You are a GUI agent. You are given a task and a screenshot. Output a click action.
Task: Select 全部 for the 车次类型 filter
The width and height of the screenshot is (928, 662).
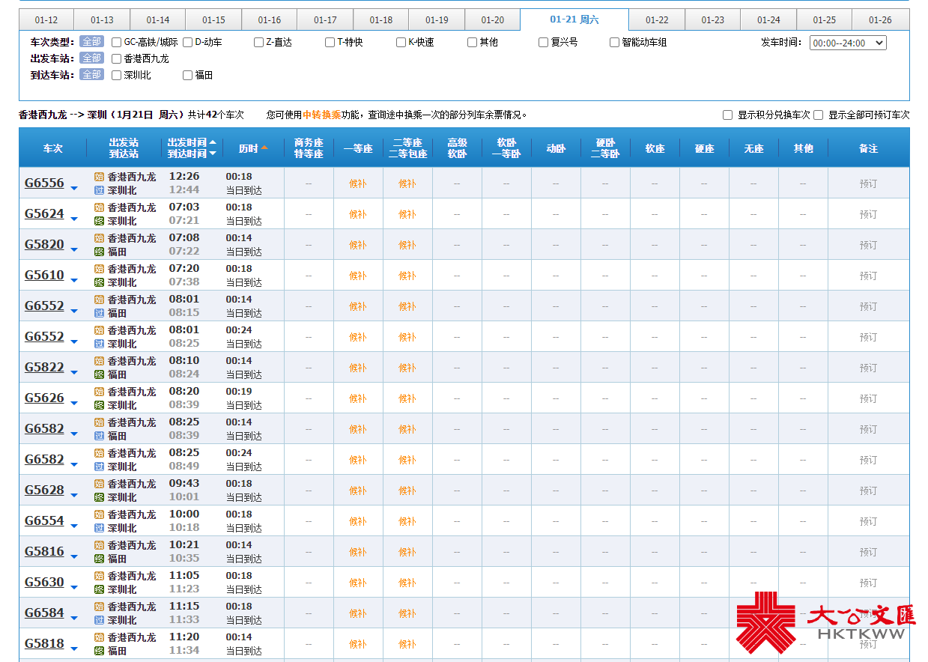pos(91,42)
